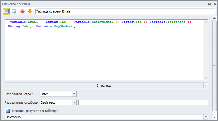
Task: Click the table icon beside 'Положить результат в таблицу'
Action: coord(8,111)
